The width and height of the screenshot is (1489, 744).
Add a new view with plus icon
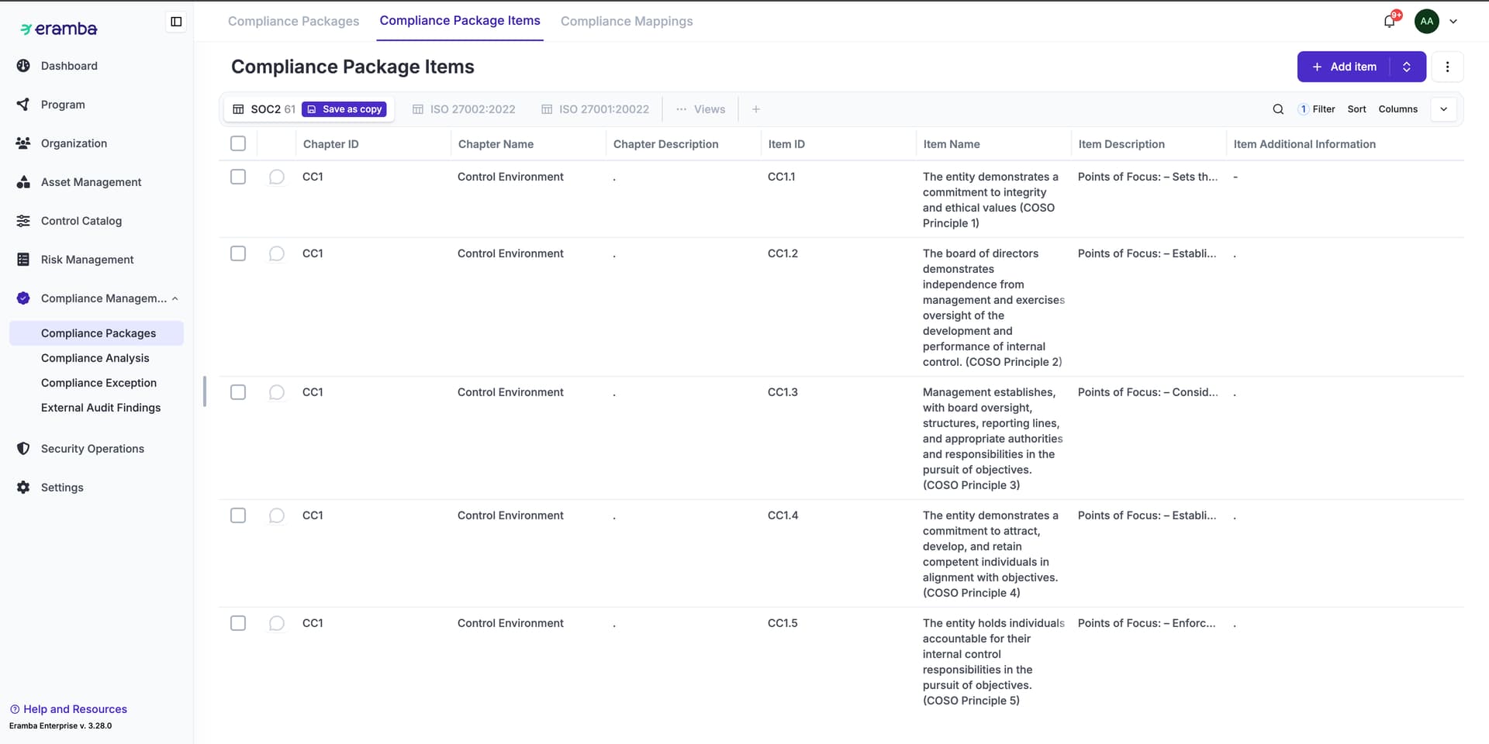pos(755,109)
